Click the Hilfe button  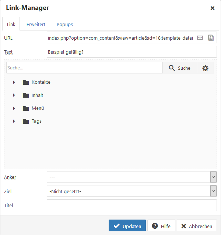click(x=161, y=226)
